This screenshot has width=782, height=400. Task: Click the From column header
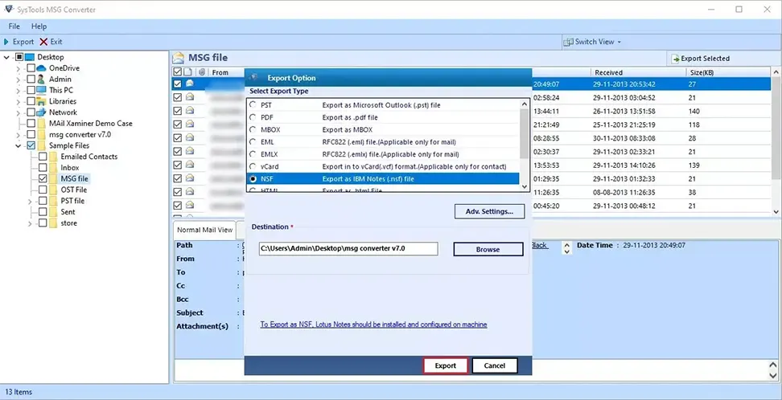coord(220,72)
